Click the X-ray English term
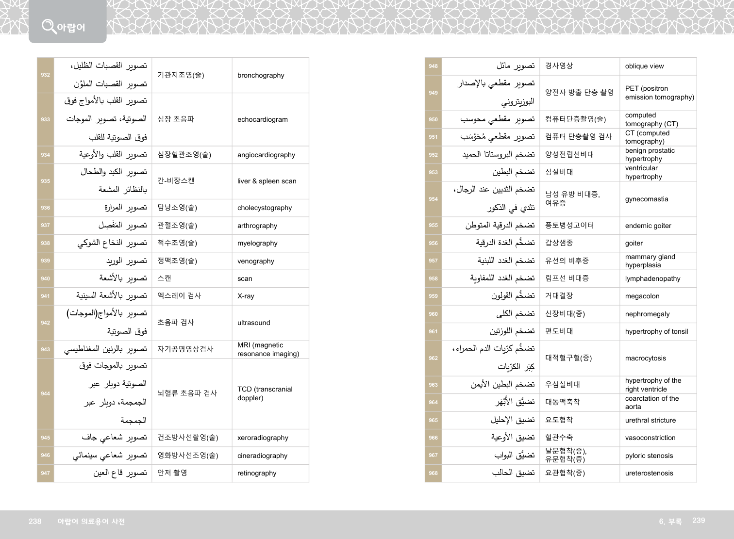 click(246, 296)
